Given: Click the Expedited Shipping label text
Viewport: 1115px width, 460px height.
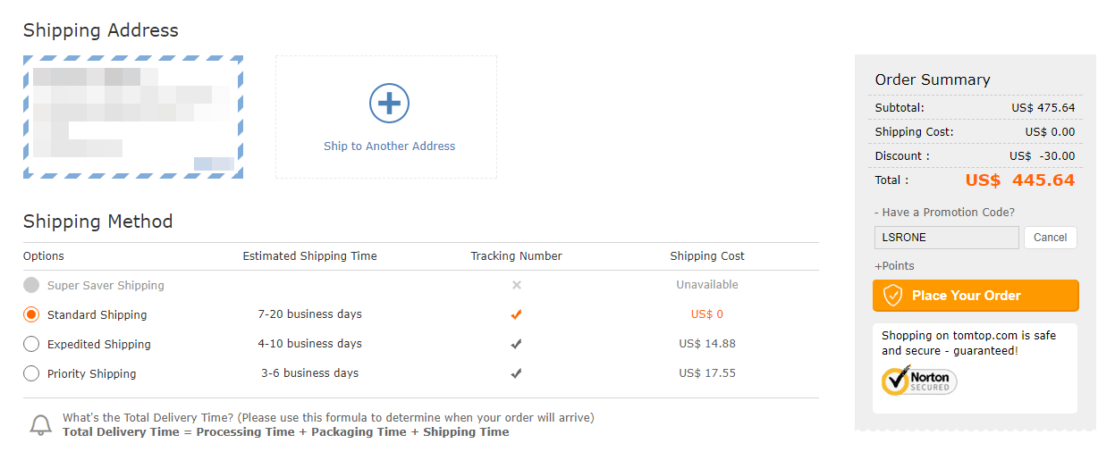Looking at the screenshot, I should click(98, 344).
